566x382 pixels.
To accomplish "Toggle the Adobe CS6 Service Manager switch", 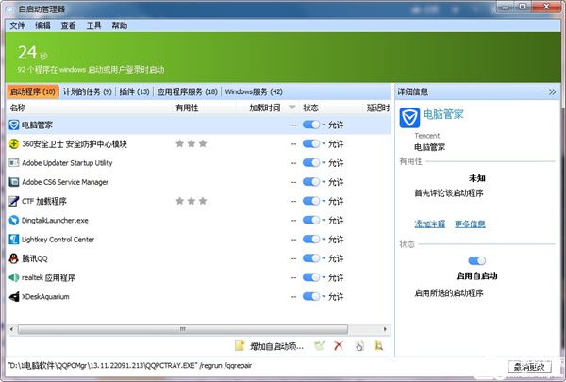I will [311, 182].
